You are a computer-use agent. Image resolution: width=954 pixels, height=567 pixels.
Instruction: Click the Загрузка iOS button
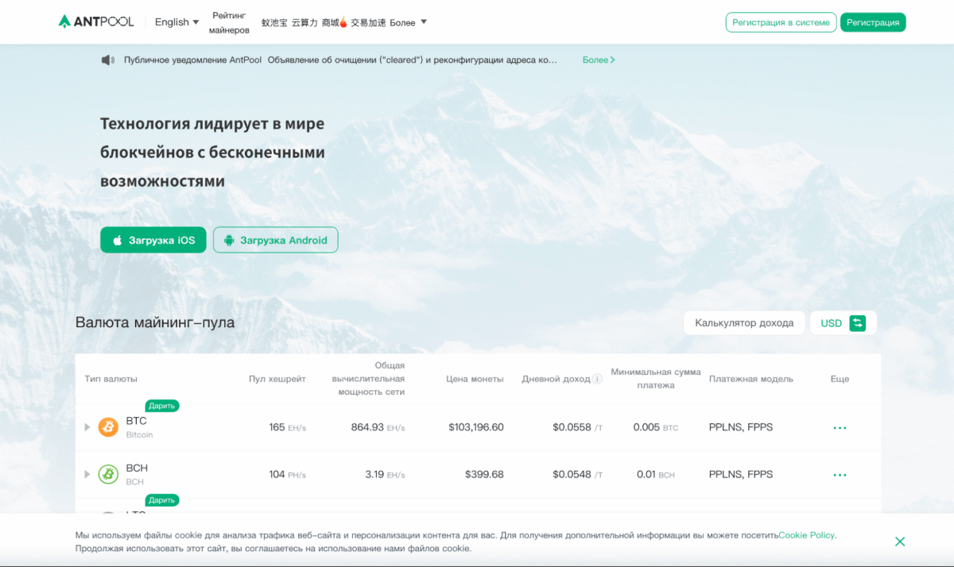(x=153, y=240)
